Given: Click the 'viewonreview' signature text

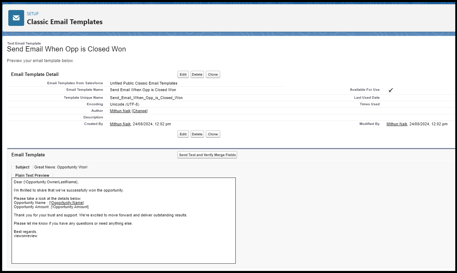Looking at the screenshot, I should tap(26, 236).
